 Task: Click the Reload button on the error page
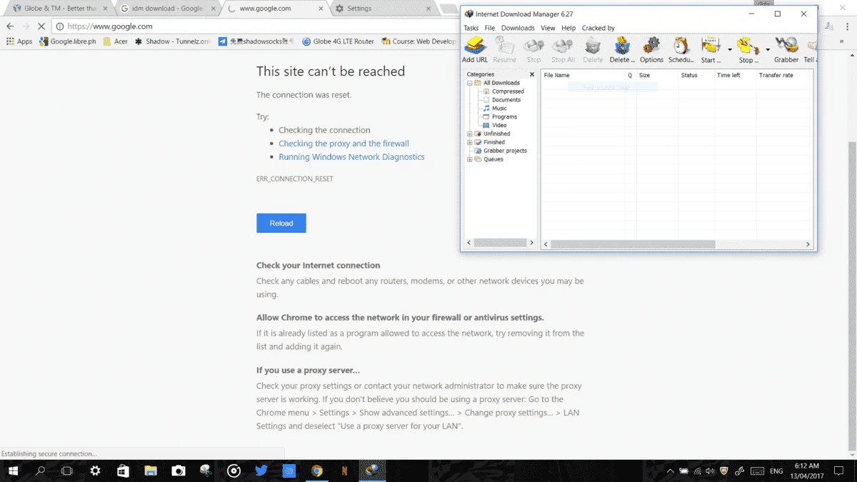(281, 223)
